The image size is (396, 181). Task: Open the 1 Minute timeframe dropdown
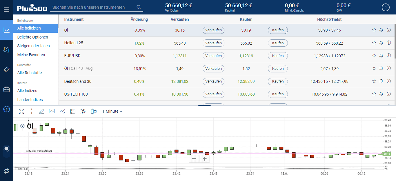tap(112, 111)
